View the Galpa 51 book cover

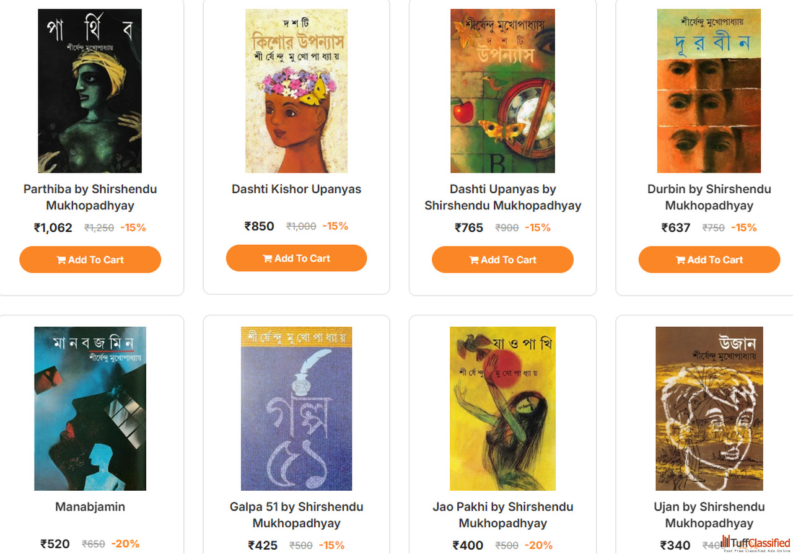296,409
